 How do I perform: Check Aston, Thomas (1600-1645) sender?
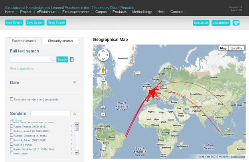12,126
